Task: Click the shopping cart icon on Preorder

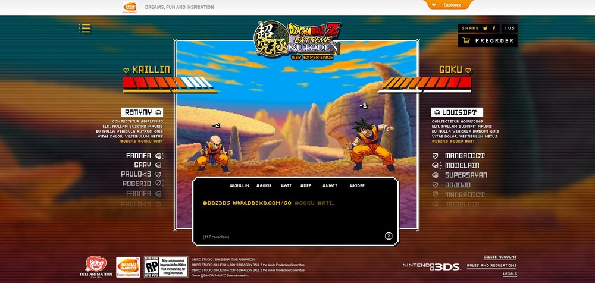Action: pos(466,40)
